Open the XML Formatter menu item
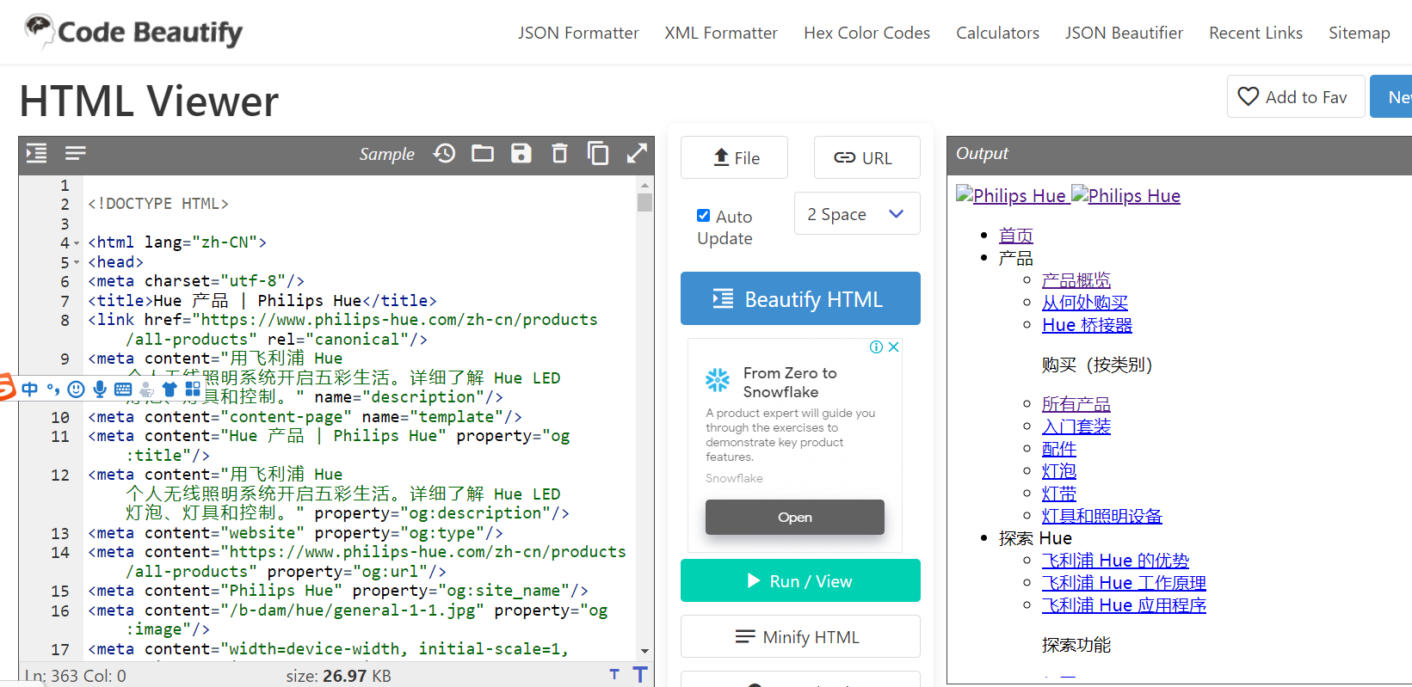 [x=721, y=33]
